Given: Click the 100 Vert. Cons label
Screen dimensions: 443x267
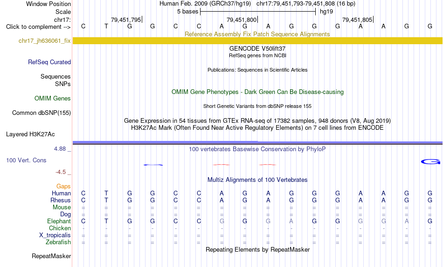Looking at the screenshot, I should [x=26, y=160].
